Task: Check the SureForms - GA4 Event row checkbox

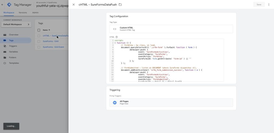Action: 39,47
